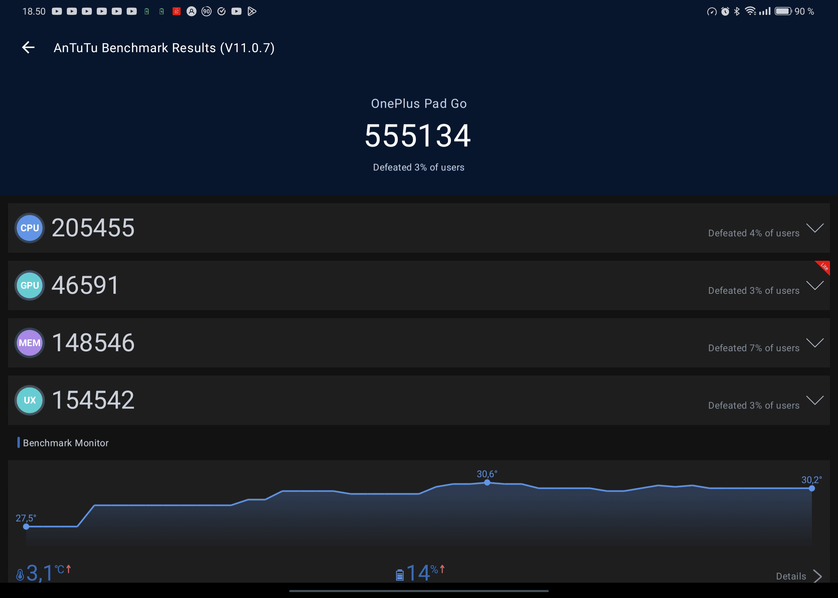The height and width of the screenshot is (598, 838).
Task: Tap the Wi-Fi status icon
Action: (750, 11)
